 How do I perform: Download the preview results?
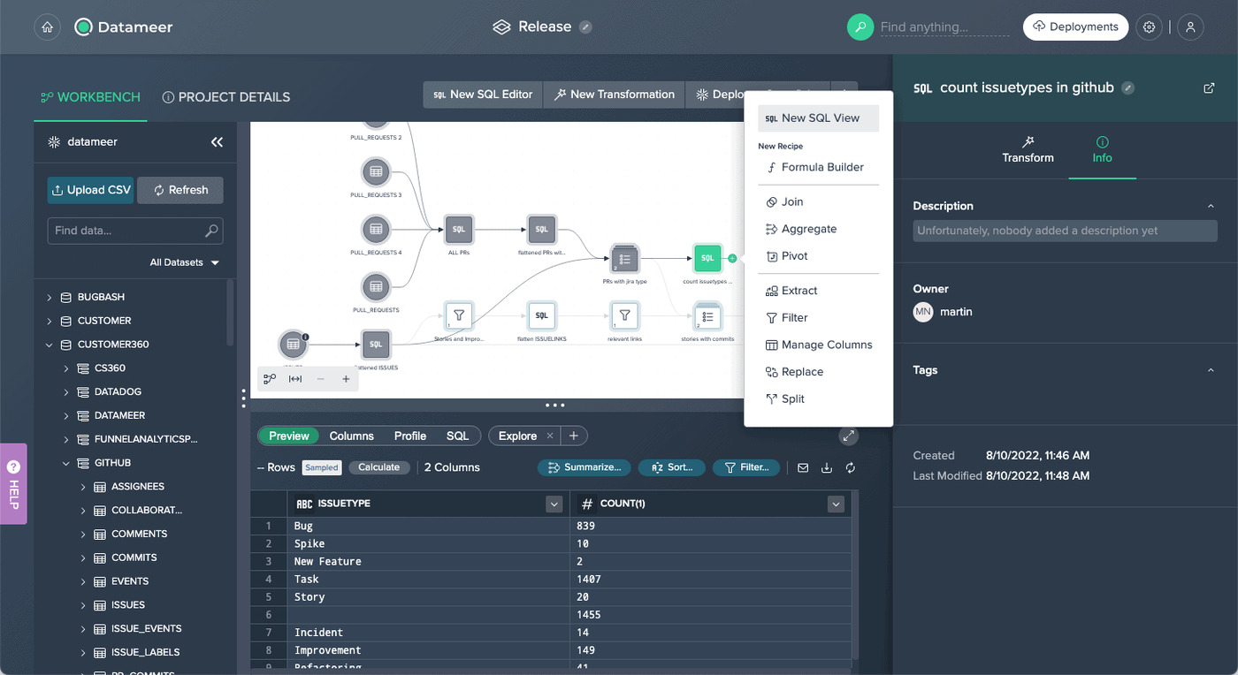click(826, 467)
